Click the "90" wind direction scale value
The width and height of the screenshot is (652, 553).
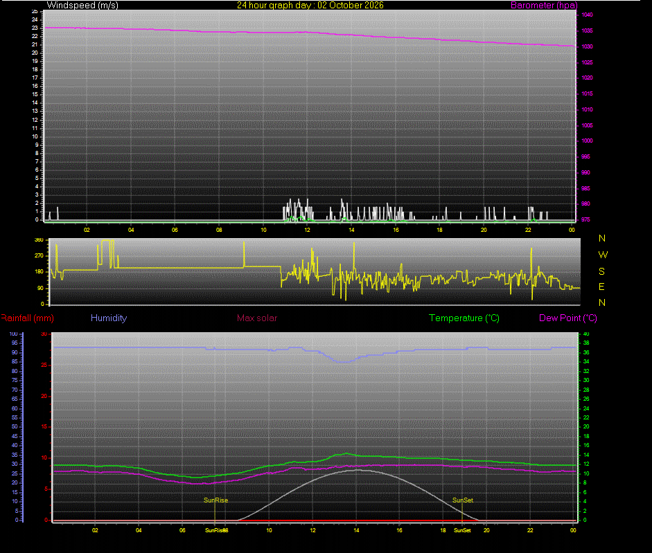pos(40,289)
